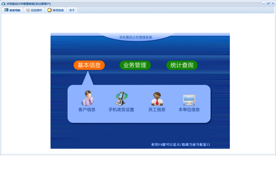
Task: Click the 信息操作 grid icon
Action: 28,10
